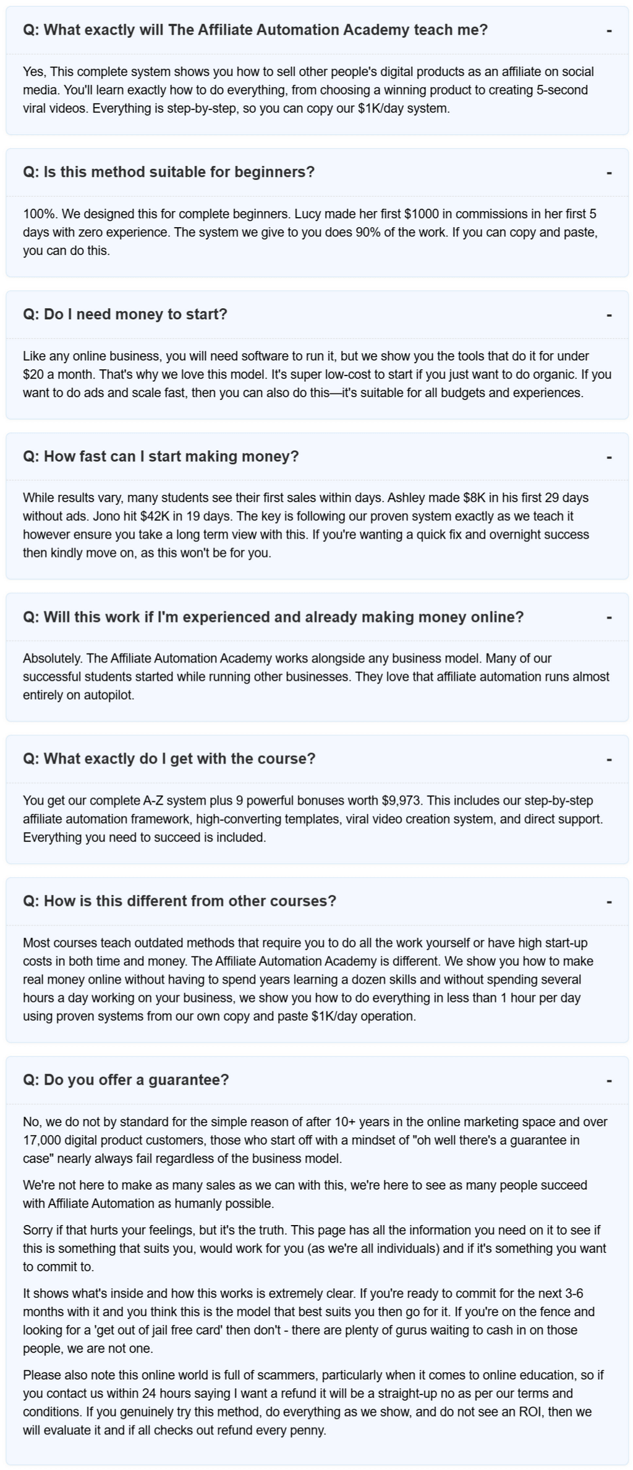Click the 'What exactly do I get with the course' heading
Viewport: 633px width, 1470px height.
(x=169, y=758)
